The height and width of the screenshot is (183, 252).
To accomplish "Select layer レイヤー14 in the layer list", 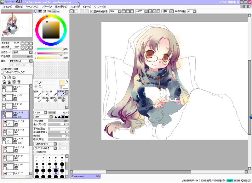I will point(16,149).
